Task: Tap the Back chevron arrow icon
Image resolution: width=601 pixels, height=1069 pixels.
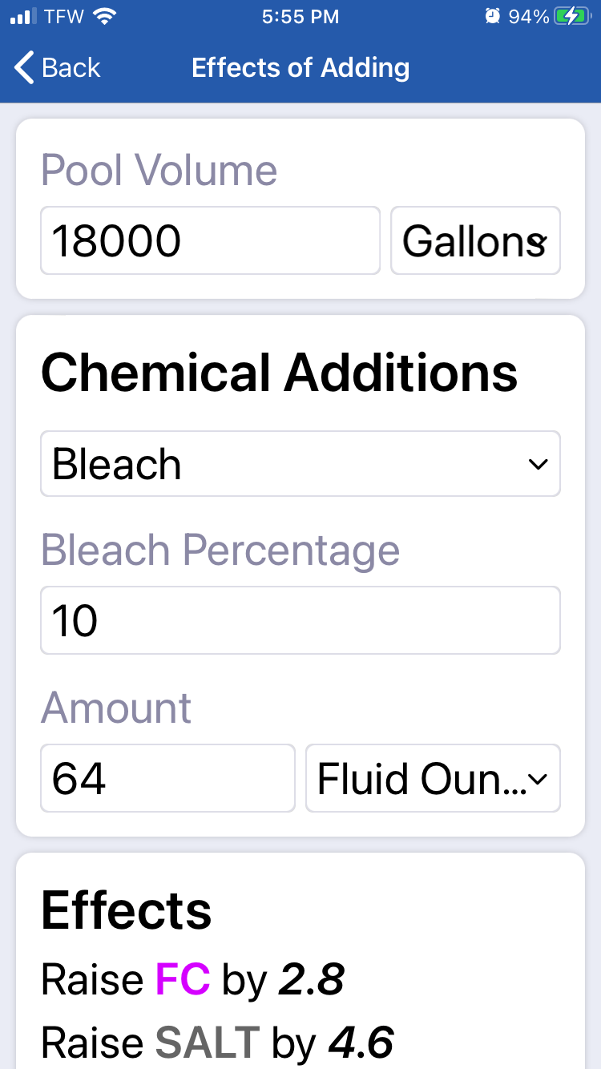Action: click(24, 67)
